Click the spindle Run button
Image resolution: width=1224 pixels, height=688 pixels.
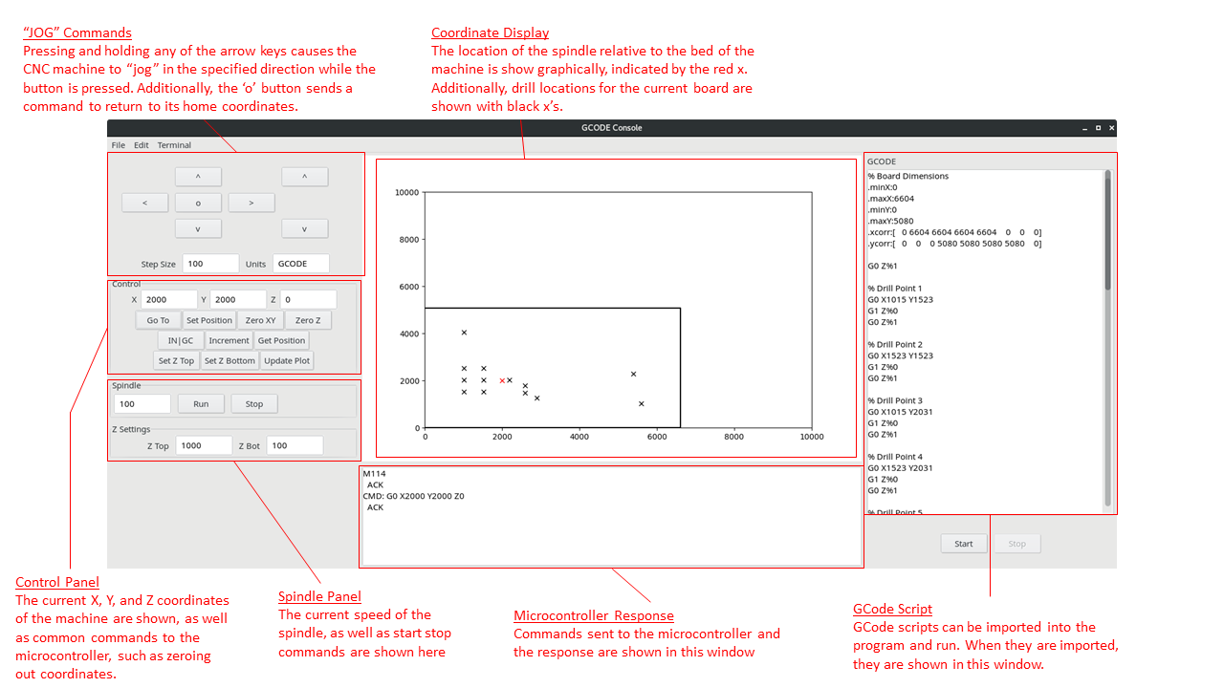point(201,404)
